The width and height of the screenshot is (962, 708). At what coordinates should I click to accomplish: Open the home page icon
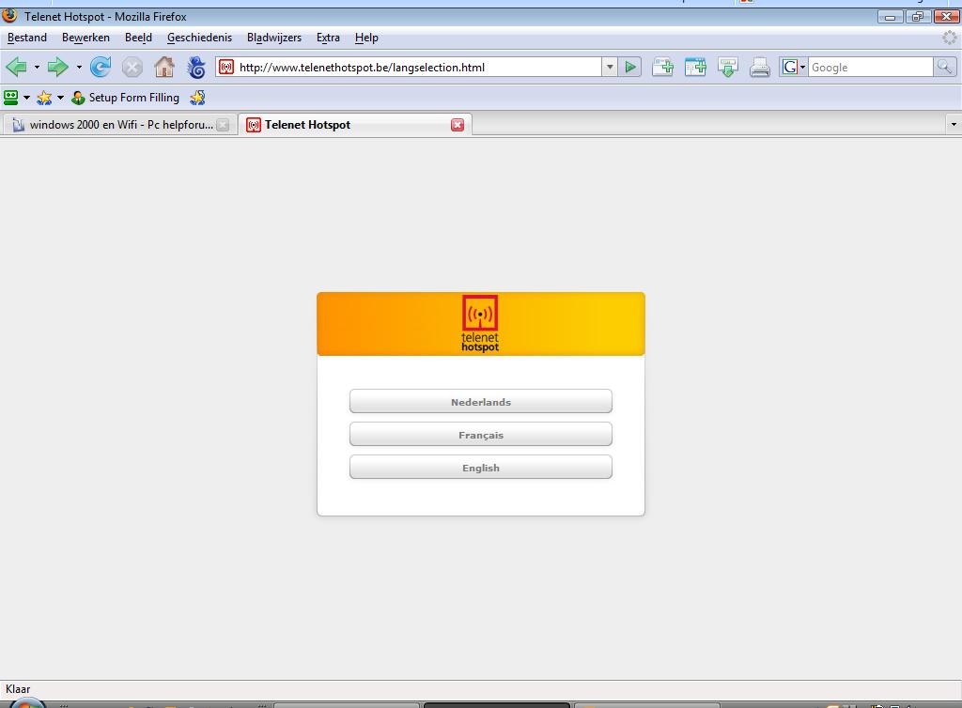pyautogui.click(x=163, y=67)
